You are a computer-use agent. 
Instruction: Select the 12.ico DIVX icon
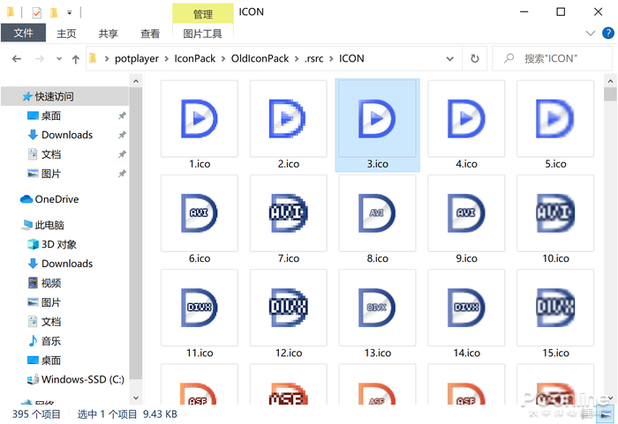click(x=288, y=308)
